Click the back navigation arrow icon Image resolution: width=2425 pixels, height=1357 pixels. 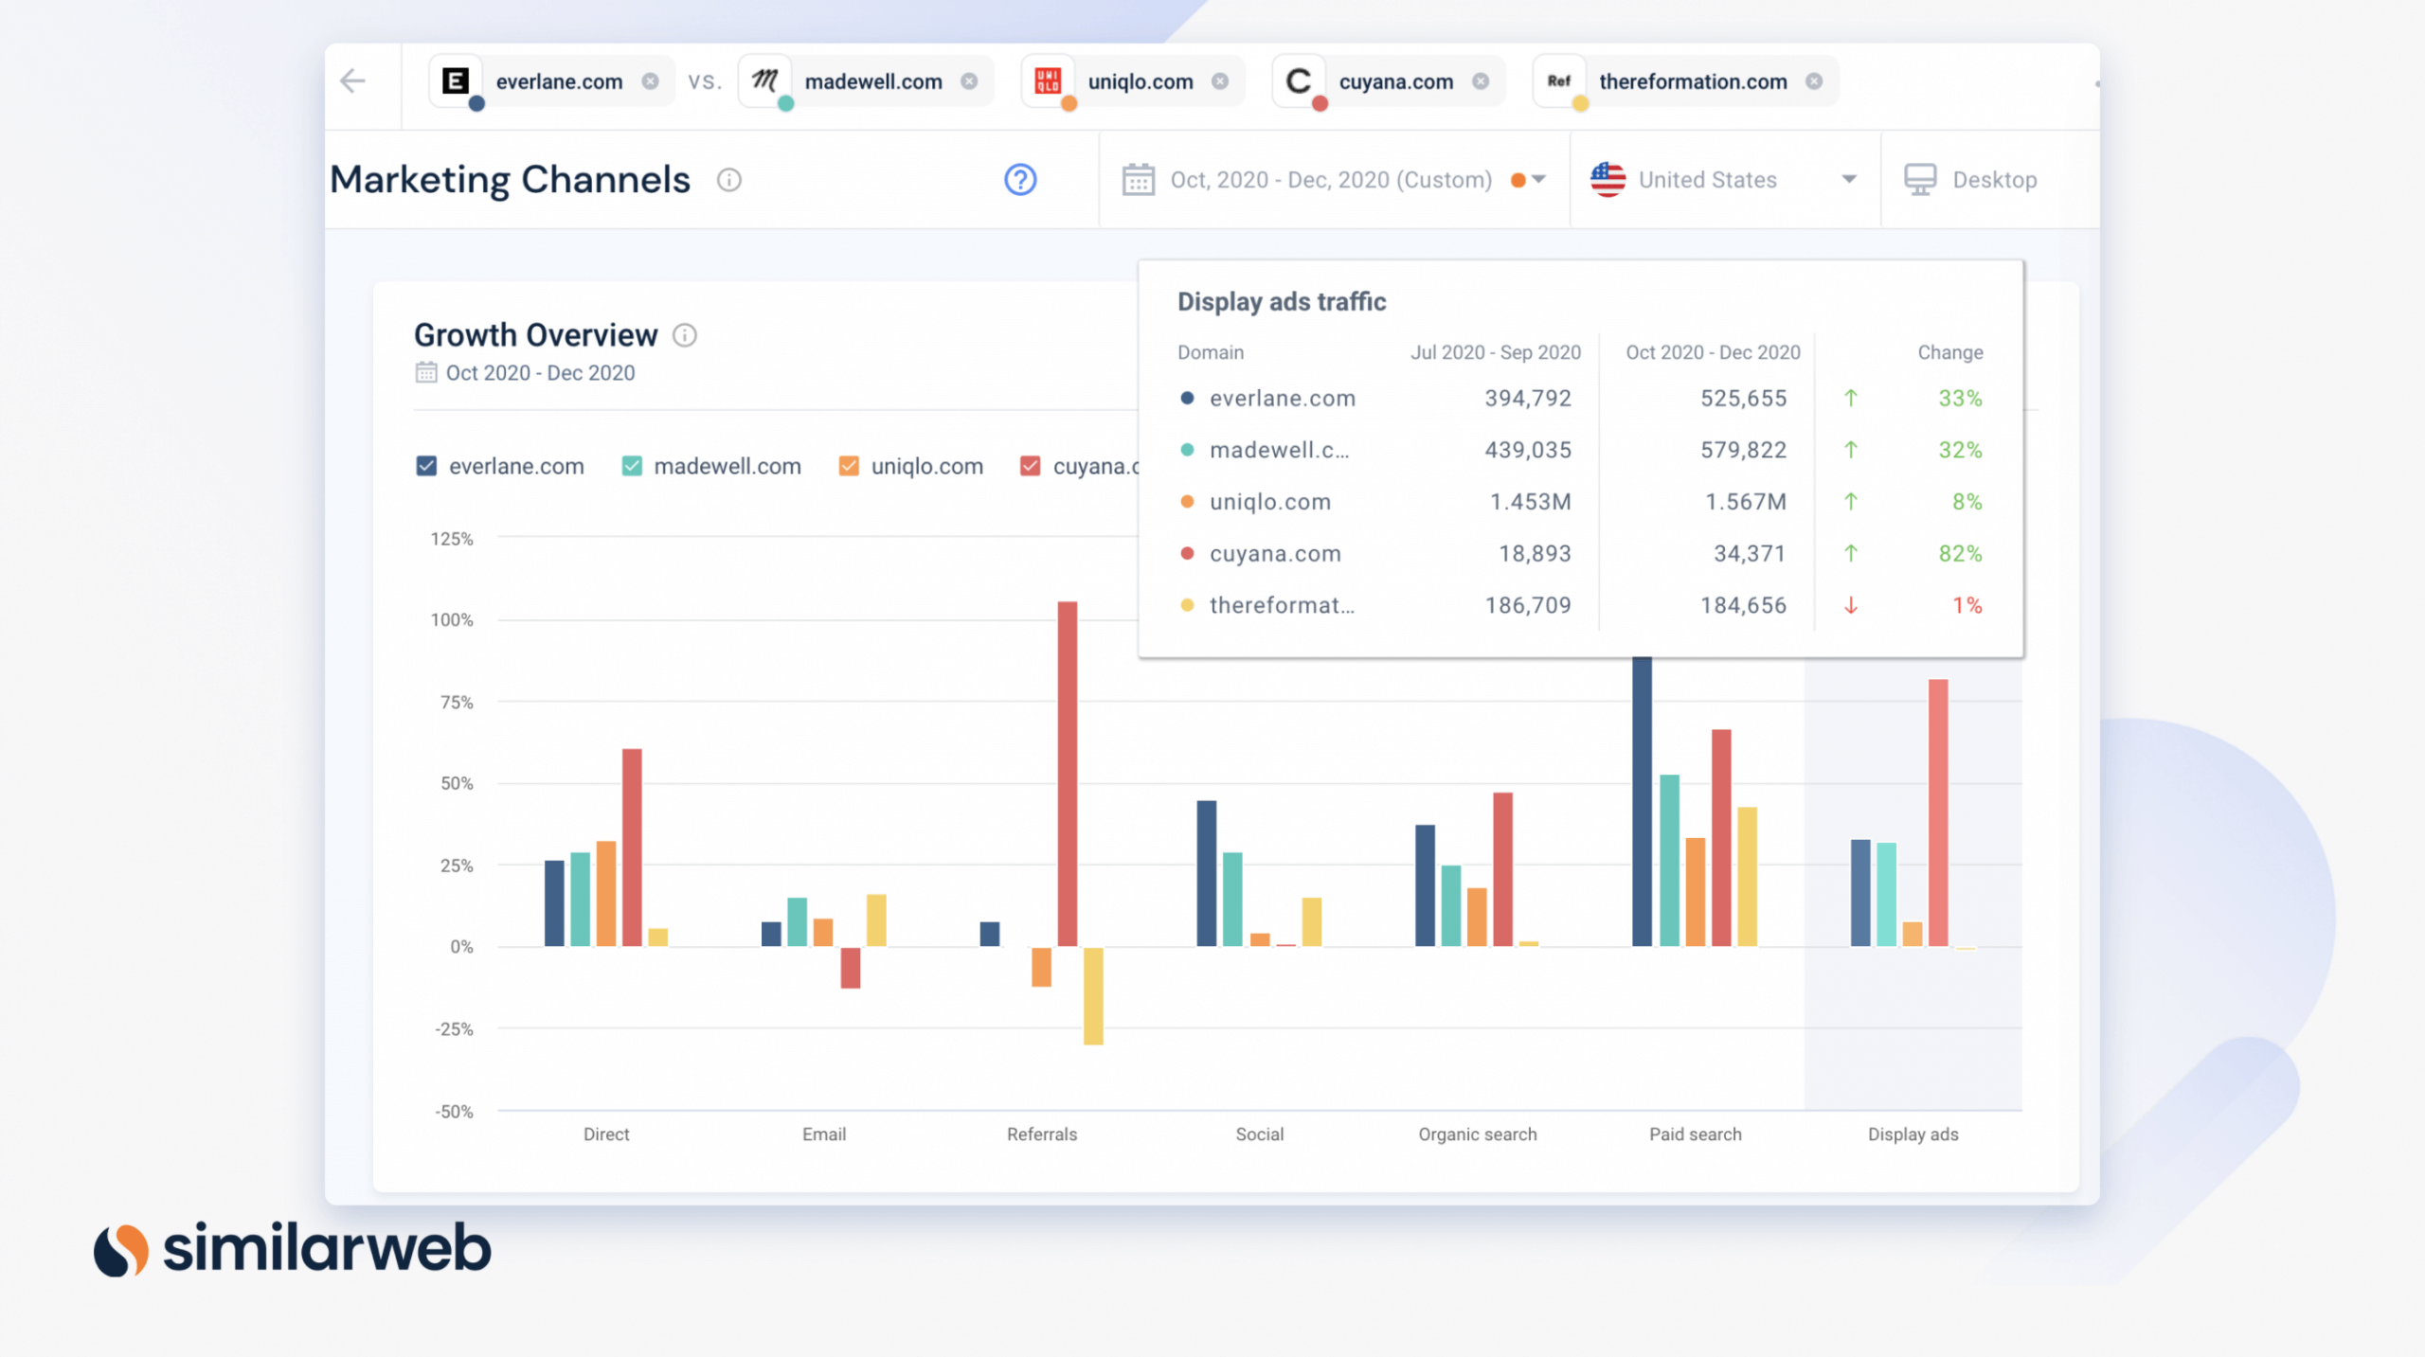pyautogui.click(x=353, y=80)
